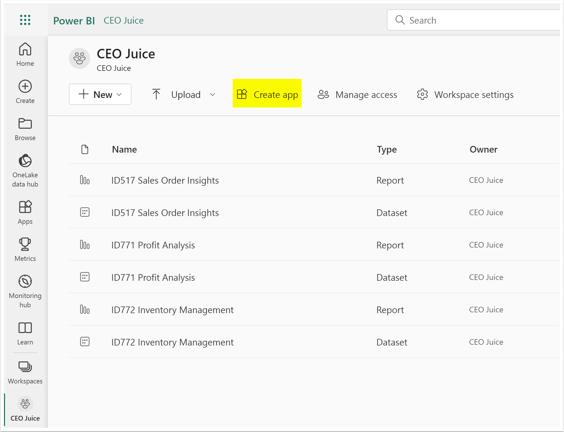The height and width of the screenshot is (432, 564).
Task: Click the ID772 Inventory Management report icon
Action: coord(85,310)
